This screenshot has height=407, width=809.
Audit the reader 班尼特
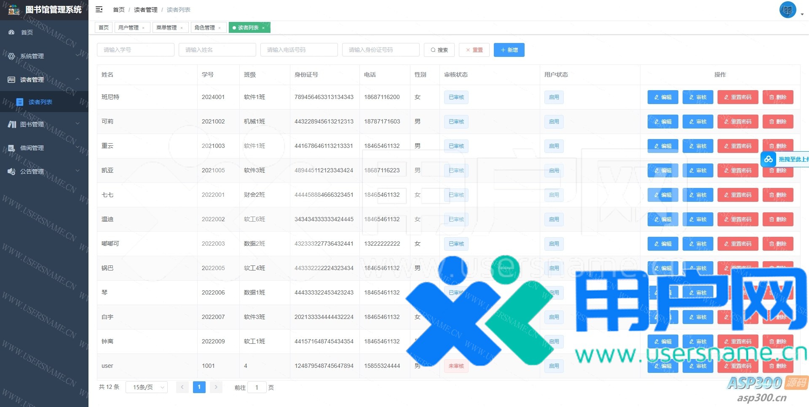(x=698, y=97)
